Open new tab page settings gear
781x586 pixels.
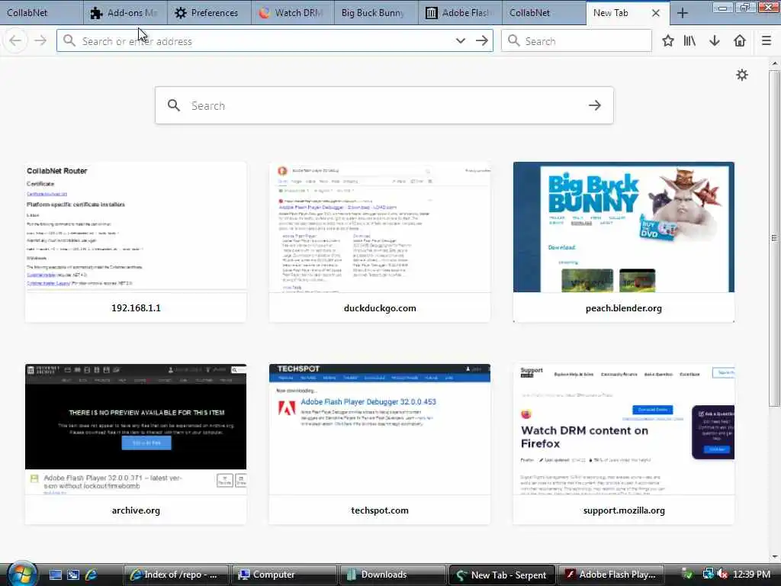(742, 76)
